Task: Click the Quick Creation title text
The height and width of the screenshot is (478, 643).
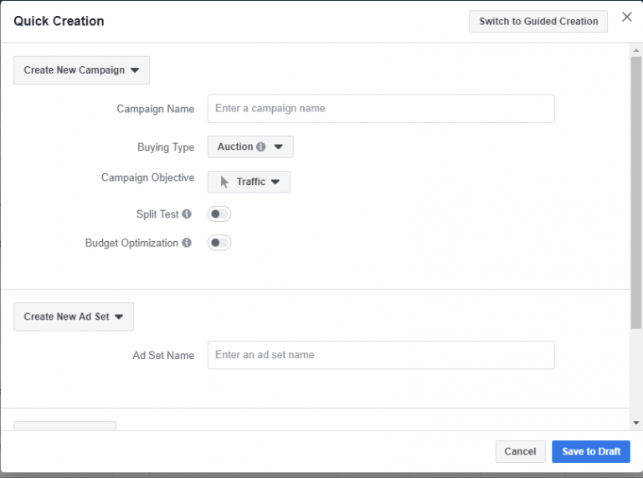Action: tap(59, 21)
